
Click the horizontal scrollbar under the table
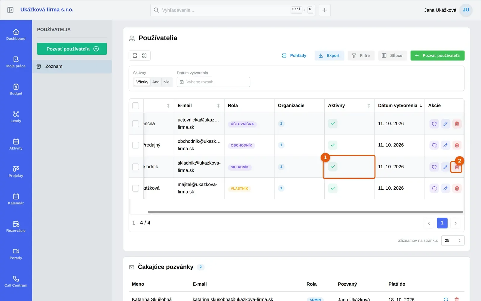click(305, 212)
